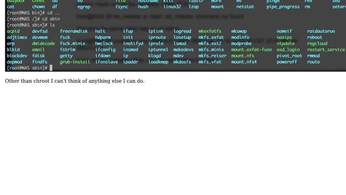Select the green mkexfatfs entry
This screenshot has width=346, height=195.
pos(210,31)
